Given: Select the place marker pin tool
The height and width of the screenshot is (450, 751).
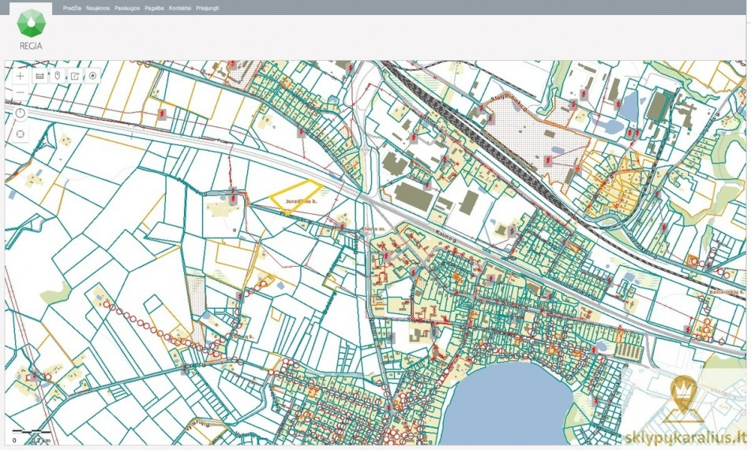Looking at the screenshot, I should [x=58, y=76].
